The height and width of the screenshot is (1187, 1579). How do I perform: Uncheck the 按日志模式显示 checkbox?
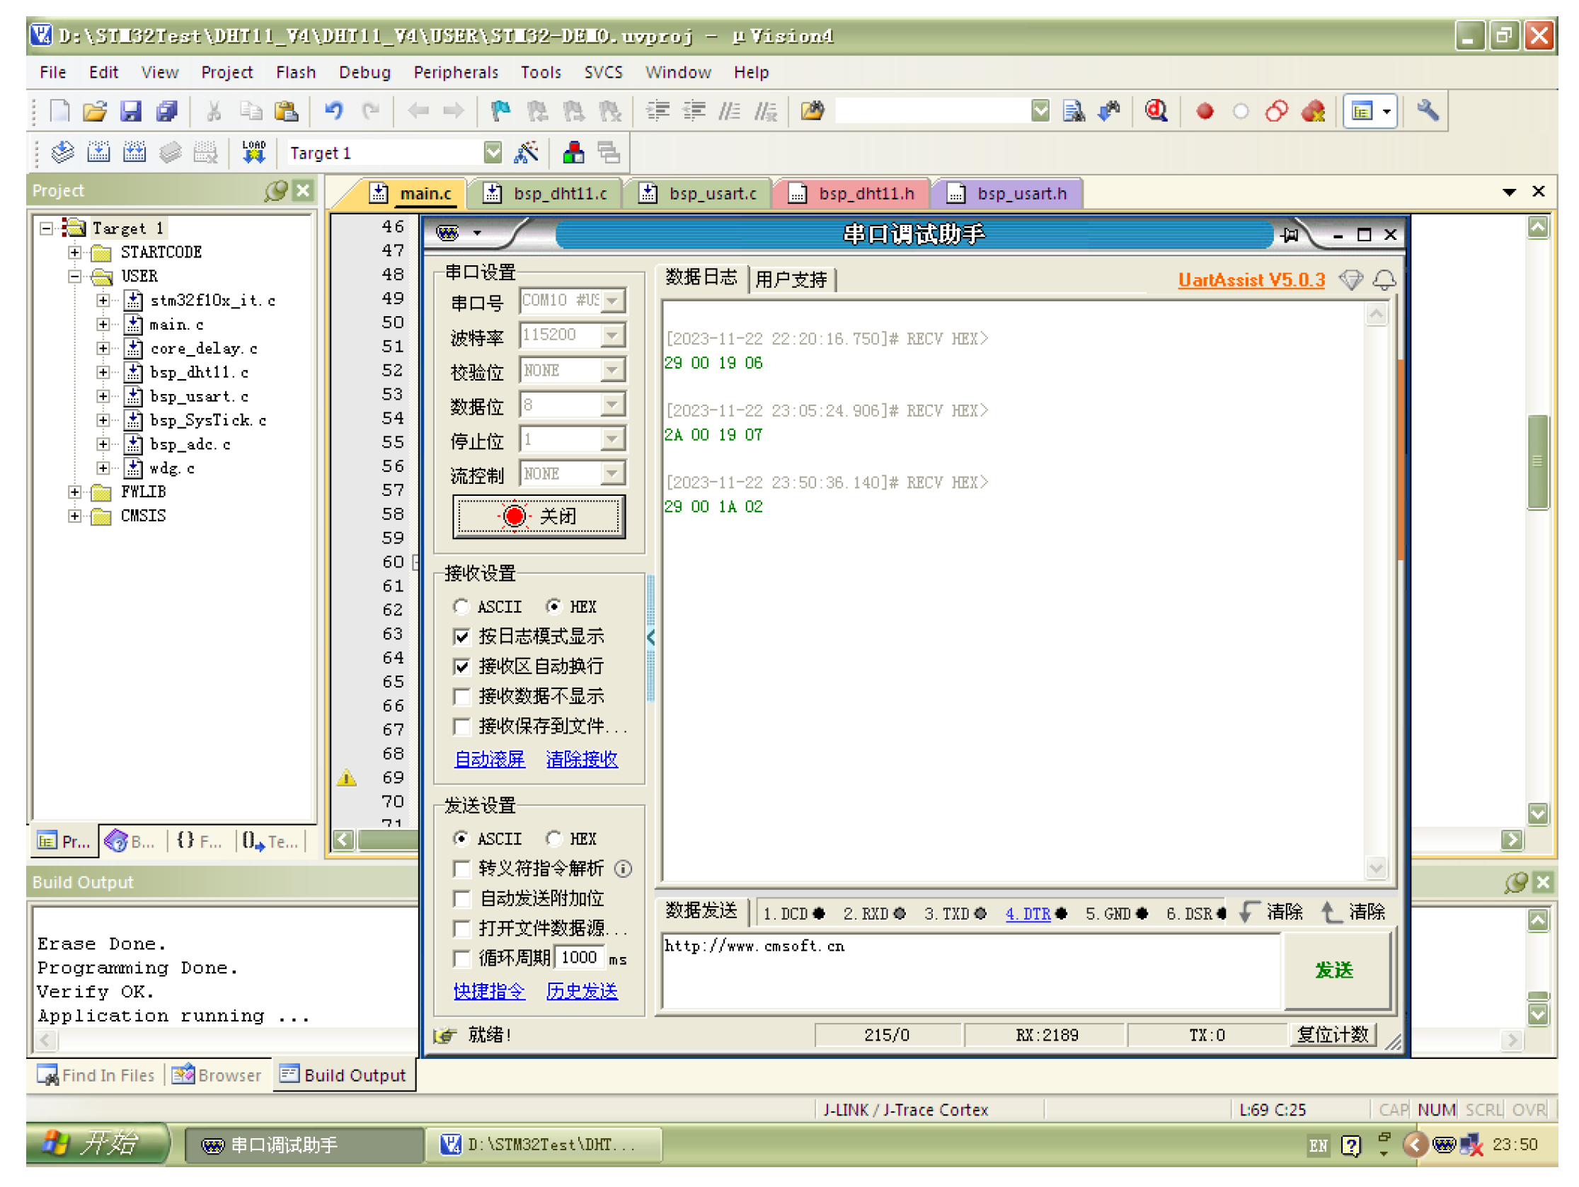click(x=462, y=637)
